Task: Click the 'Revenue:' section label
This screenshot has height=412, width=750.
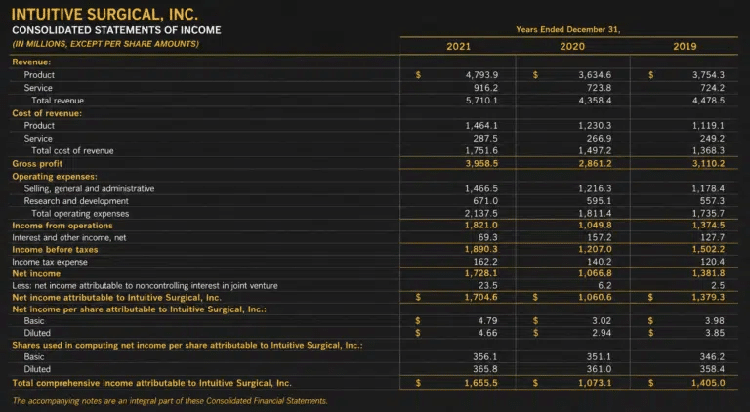Action: click(31, 62)
